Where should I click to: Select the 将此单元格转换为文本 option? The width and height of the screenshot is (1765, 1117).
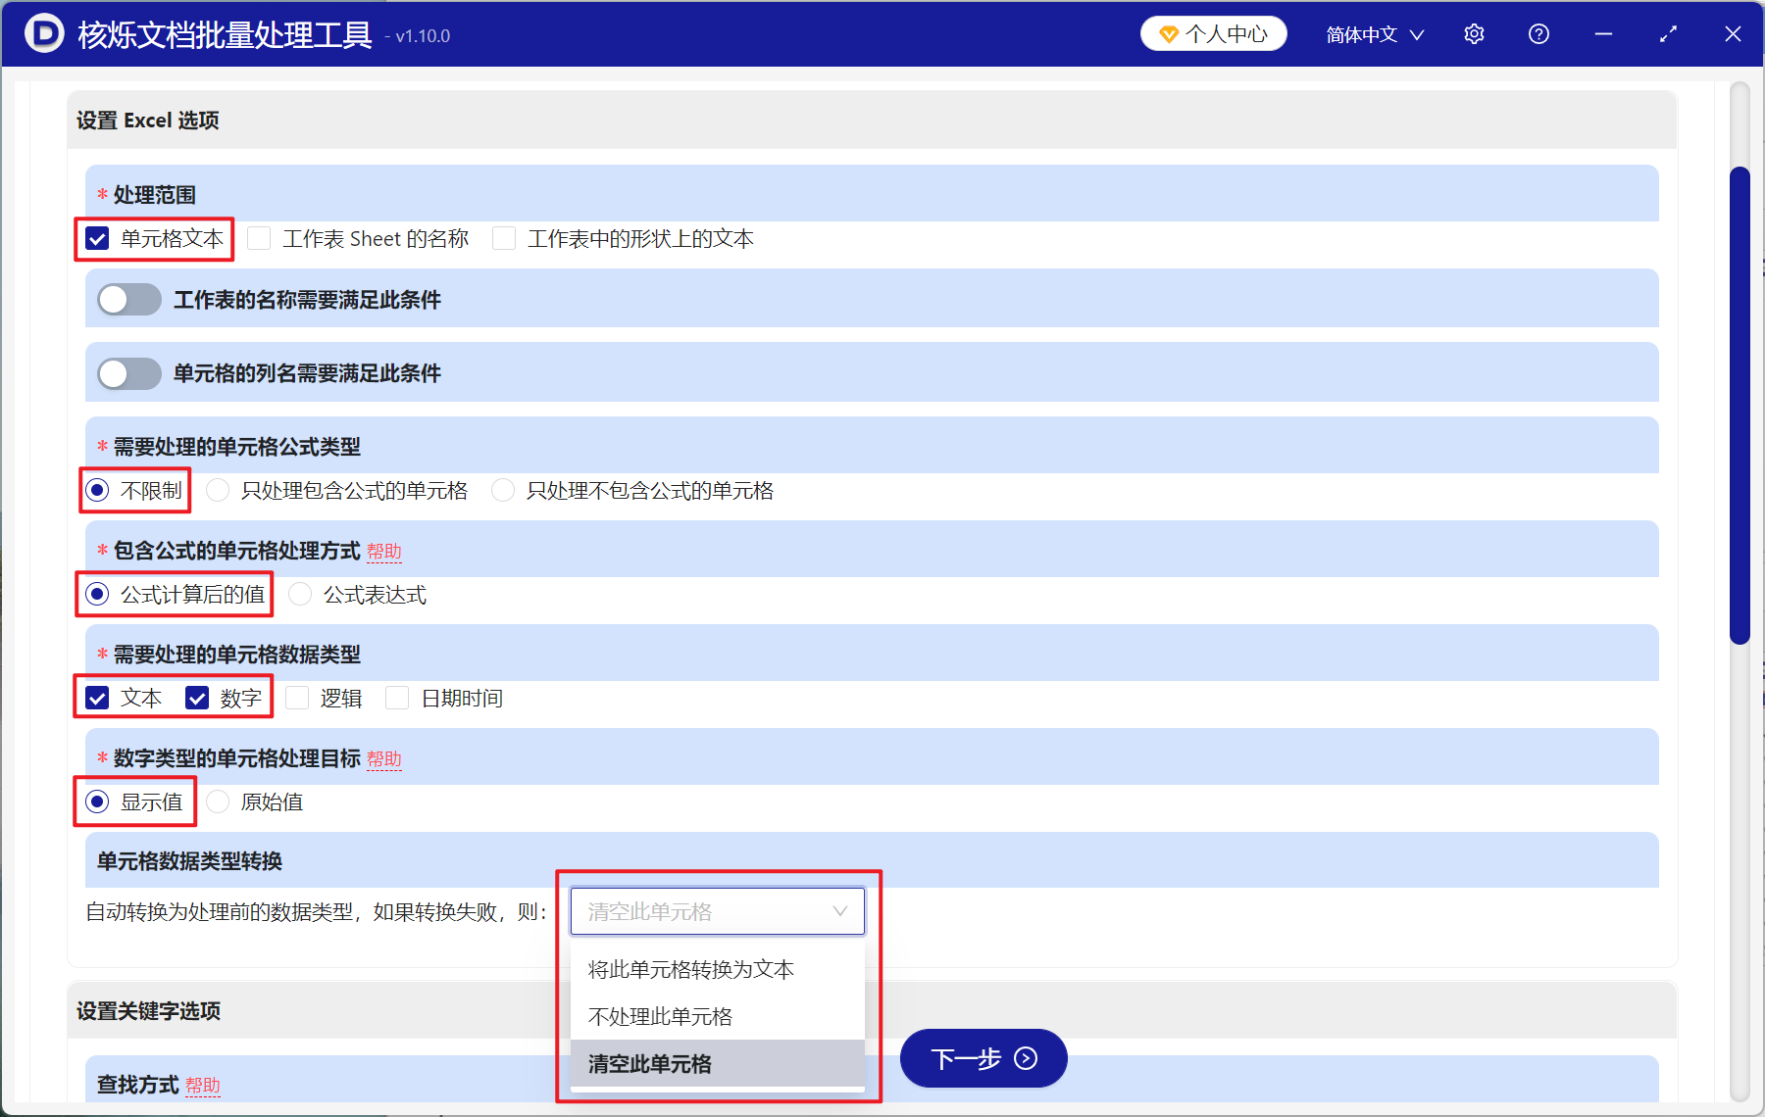(690, 969)
